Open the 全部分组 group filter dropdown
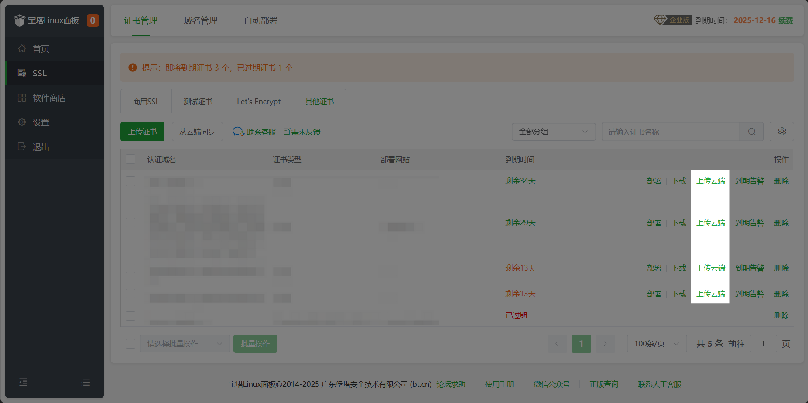808x403 pixels. point(553,131)
